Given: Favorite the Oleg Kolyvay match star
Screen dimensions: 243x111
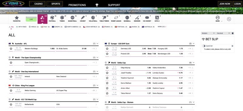Looking at the screenshot, I should point(107,68).
